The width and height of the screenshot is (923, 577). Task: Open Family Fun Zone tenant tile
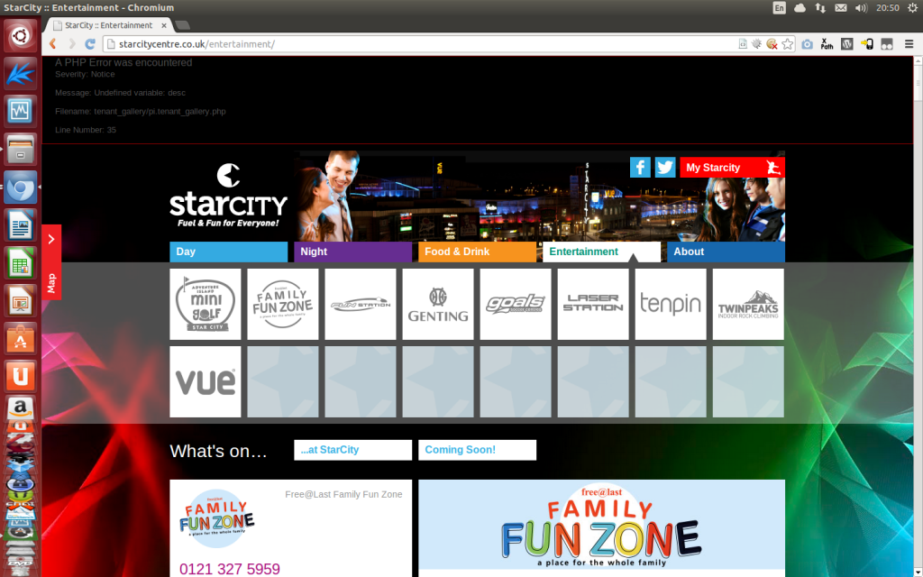tap(282, 304)
